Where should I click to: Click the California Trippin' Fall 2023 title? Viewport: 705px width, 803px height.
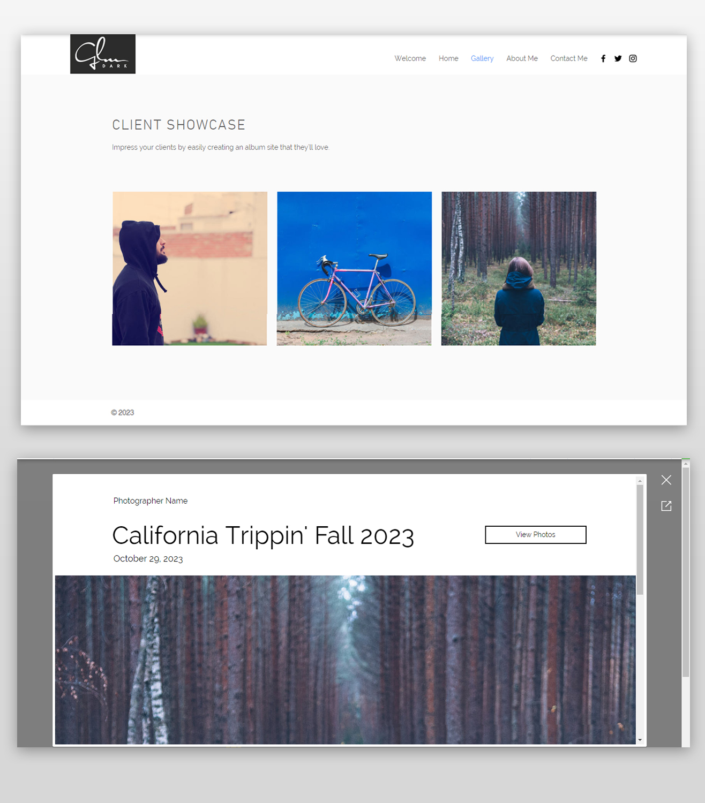263,535
